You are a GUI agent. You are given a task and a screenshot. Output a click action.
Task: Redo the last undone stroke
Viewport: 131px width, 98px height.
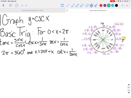[26, 5]
